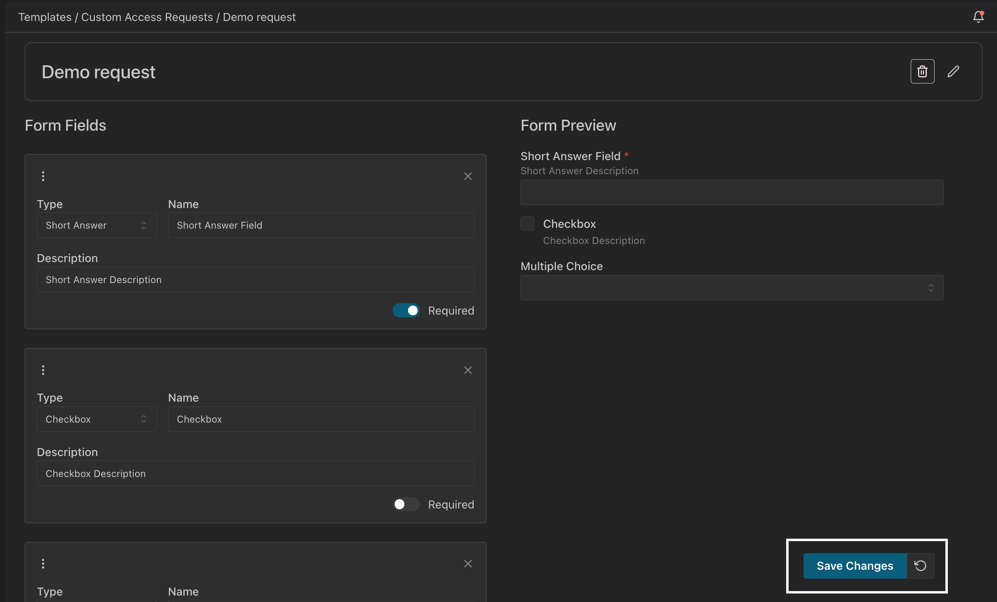The image size is (997, 602).
Task: Reset changes with the undo arrow icon
Action: click(x=920, y=566)
